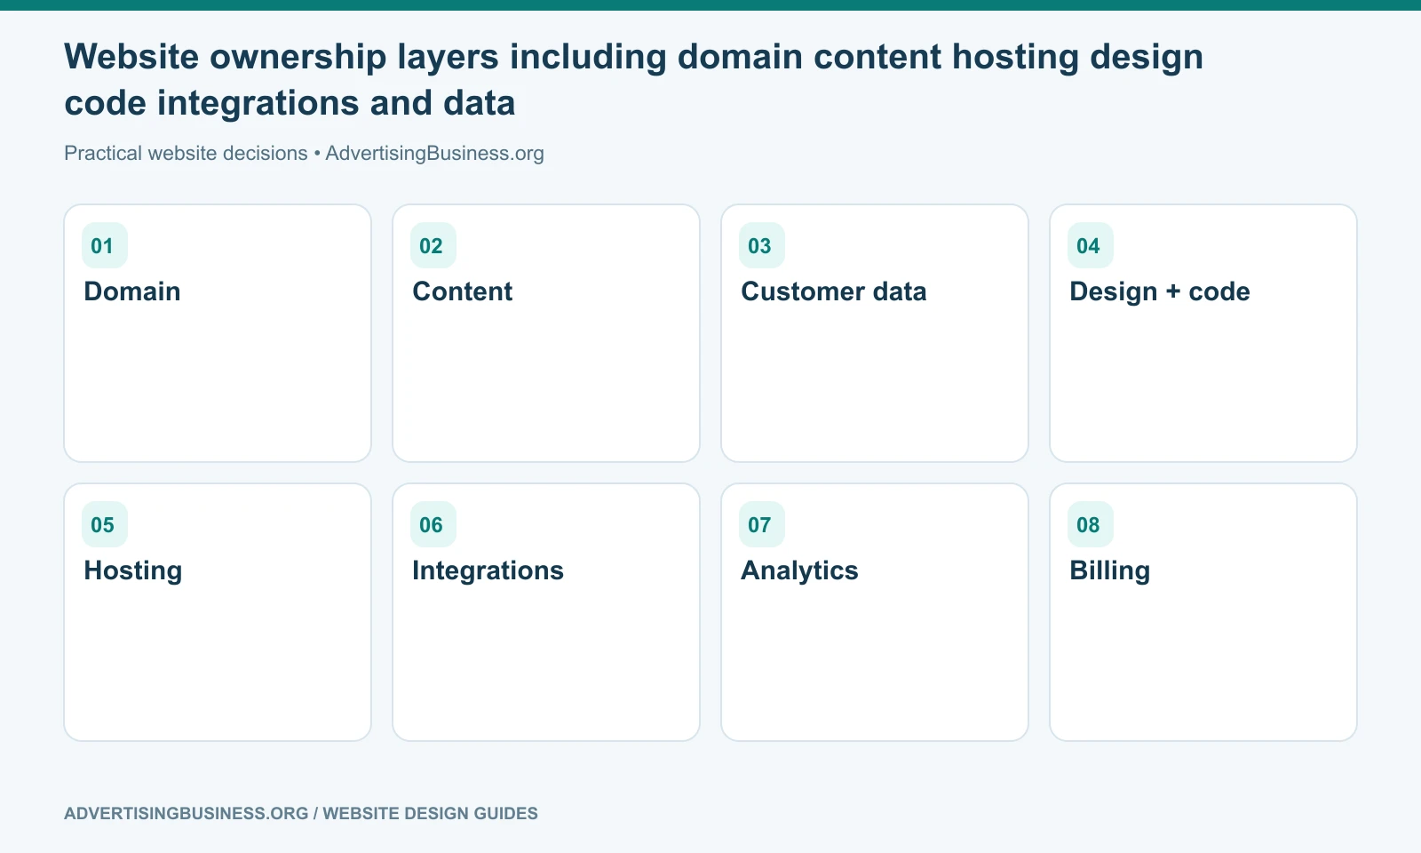This screenshot has width=1421, height=853.
Task: Select the Domain card title
Action: [132, 291]
